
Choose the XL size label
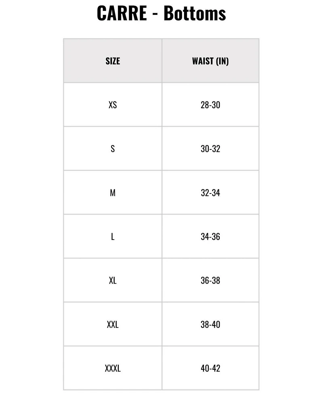[113, 280]
